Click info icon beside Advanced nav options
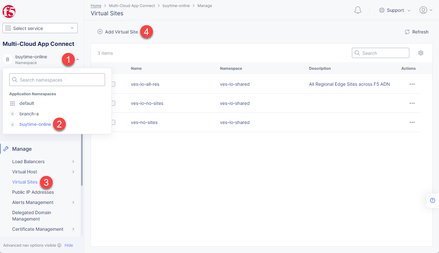Image resolution: width=439 pixels, height=253 pixels. (59, 245)
